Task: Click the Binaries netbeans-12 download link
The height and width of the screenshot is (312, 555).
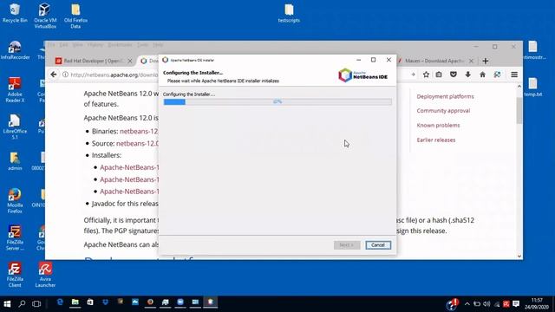Action: tap(139, 131)
